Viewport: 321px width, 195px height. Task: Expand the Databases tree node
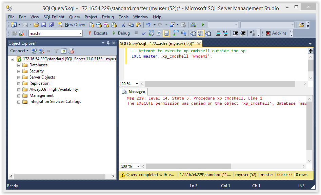pos(19,65)
